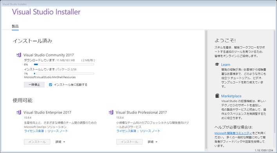Click the Visual Studio Enterprise 2017 title

point(47,112)
